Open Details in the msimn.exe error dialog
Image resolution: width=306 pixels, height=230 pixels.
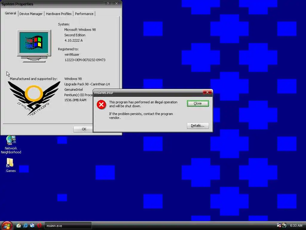click(x=198, y=125)
